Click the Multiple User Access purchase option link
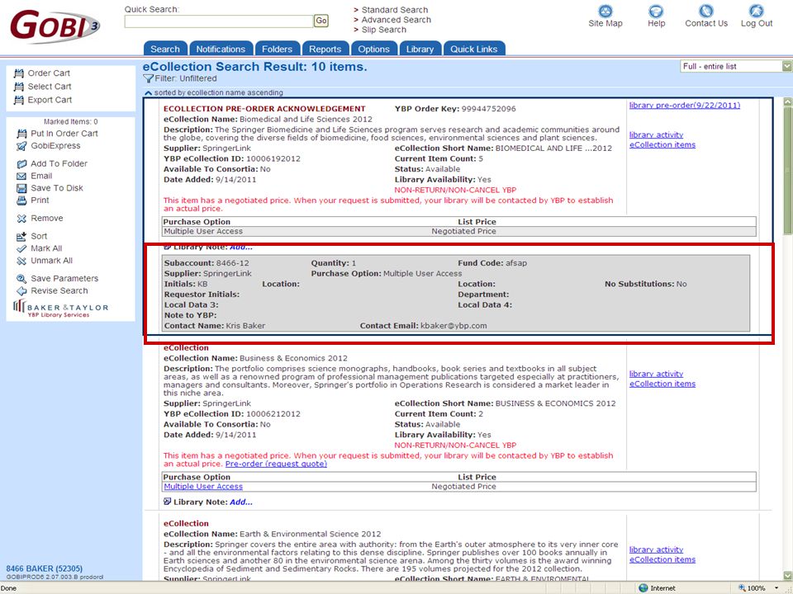The image size is (793, 594). (203, 487)
